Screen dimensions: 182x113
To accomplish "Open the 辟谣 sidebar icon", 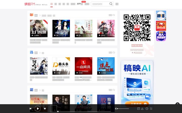I will [161, 16].
